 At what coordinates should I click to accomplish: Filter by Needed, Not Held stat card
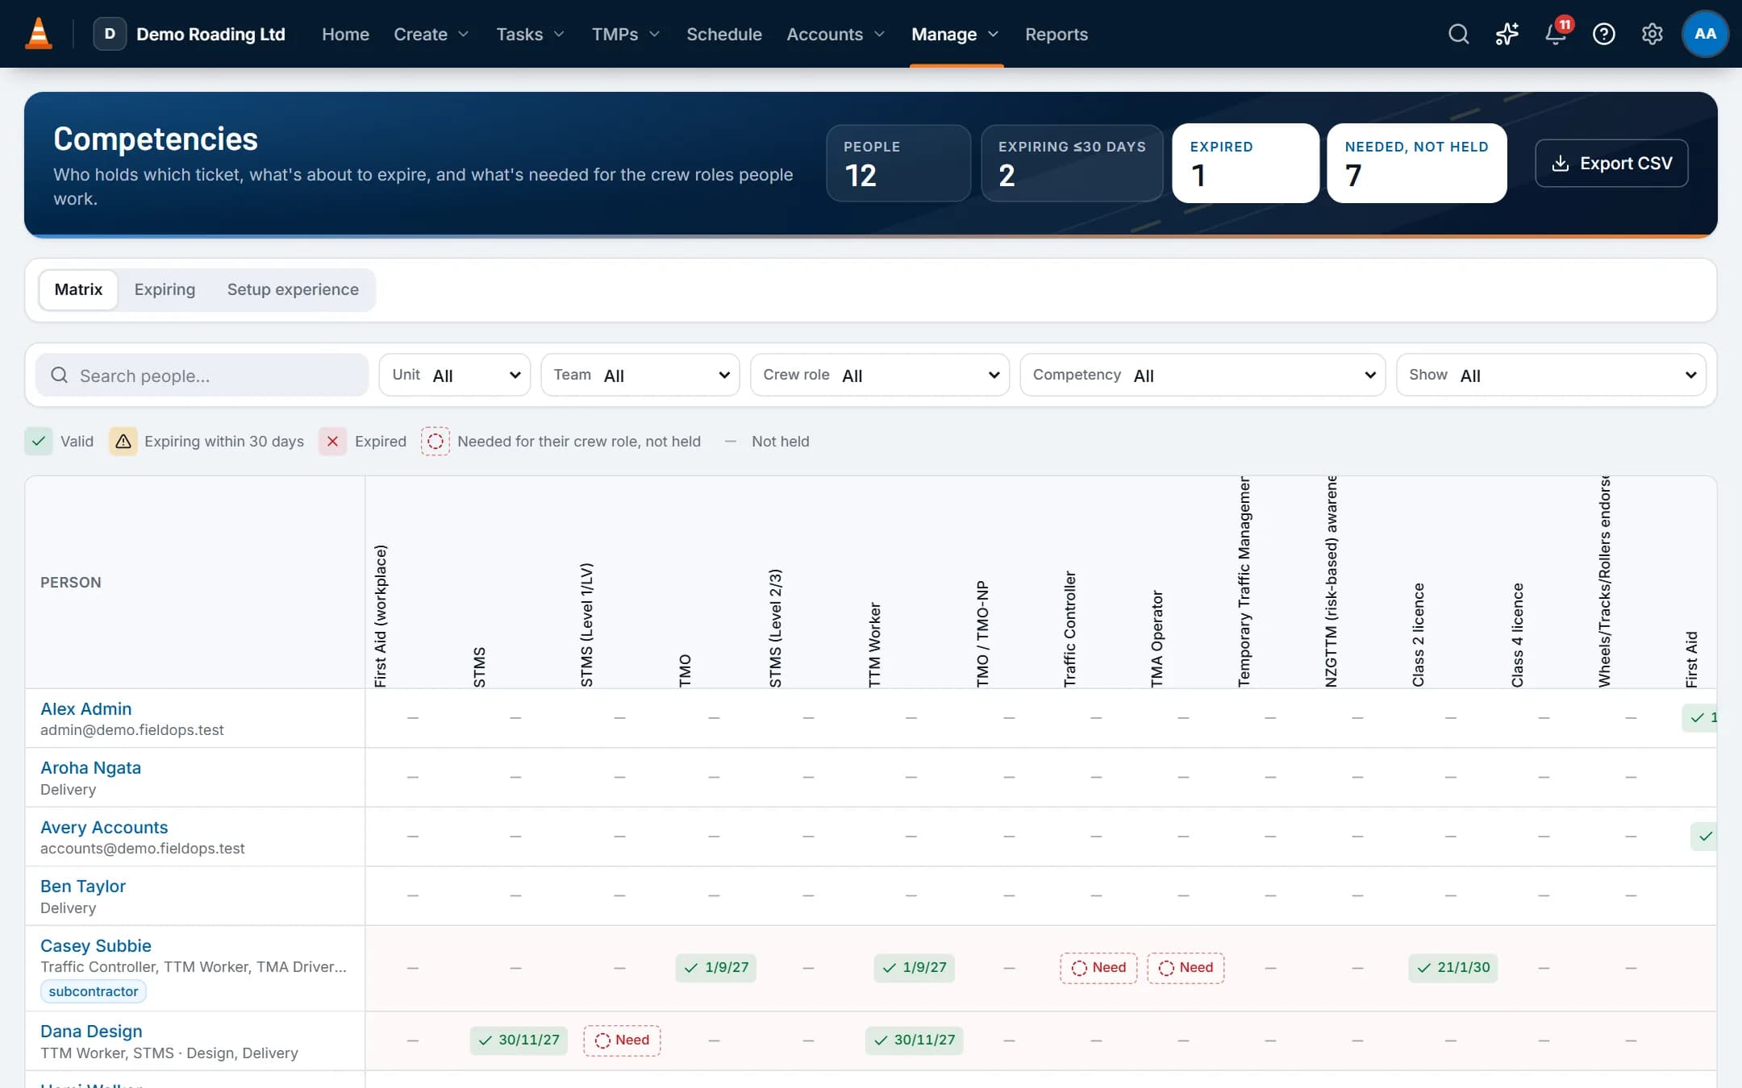(x=1416, y=163)
